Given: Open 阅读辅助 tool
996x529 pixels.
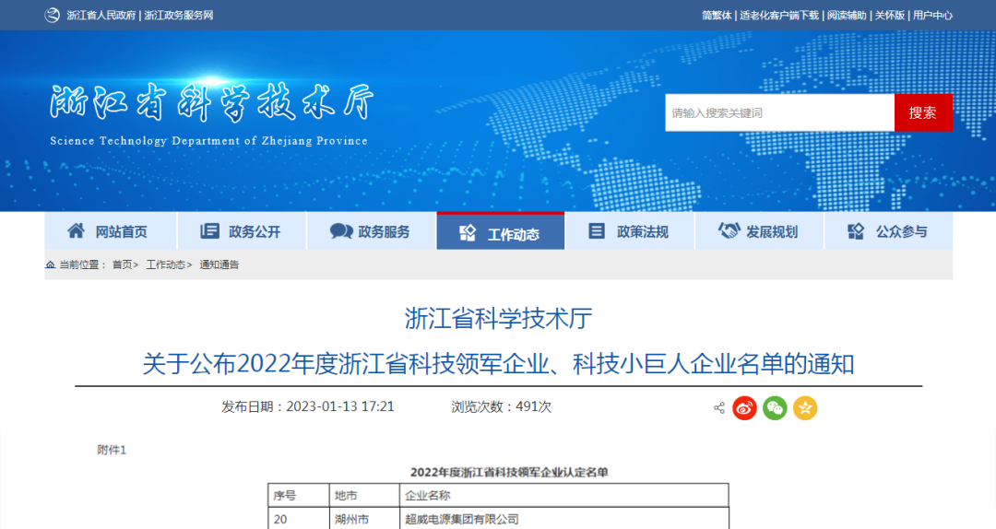Looking at the screenshot, I should coord(846,16).
